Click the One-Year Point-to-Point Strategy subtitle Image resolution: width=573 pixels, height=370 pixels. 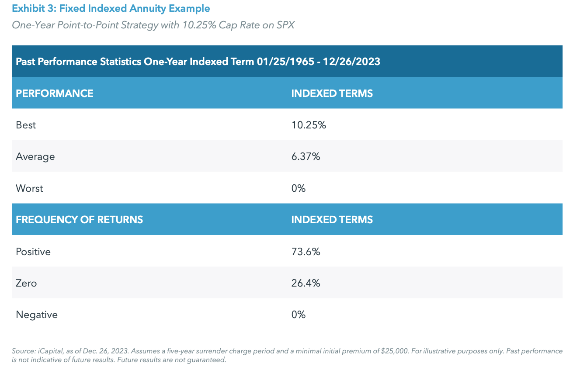click(153, 25)
